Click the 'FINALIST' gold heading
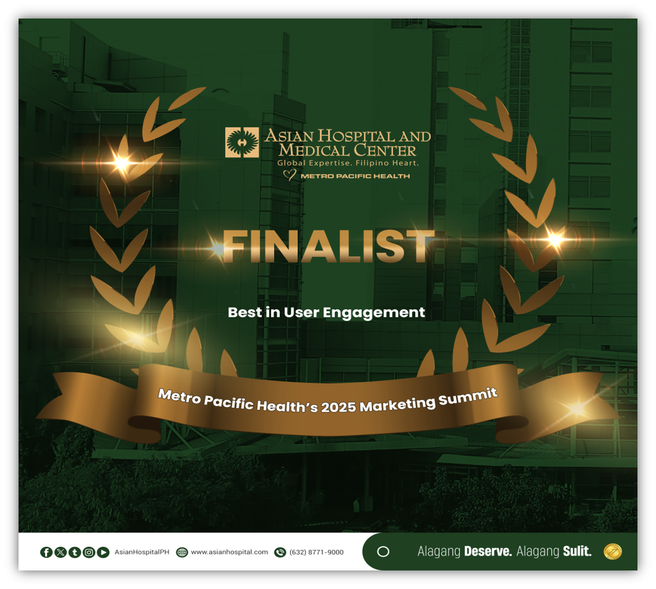The width and height of the screenshot is (656, 589). [328, 247]
